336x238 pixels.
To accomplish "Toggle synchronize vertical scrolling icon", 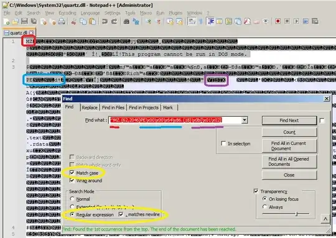I will [170, 21].
